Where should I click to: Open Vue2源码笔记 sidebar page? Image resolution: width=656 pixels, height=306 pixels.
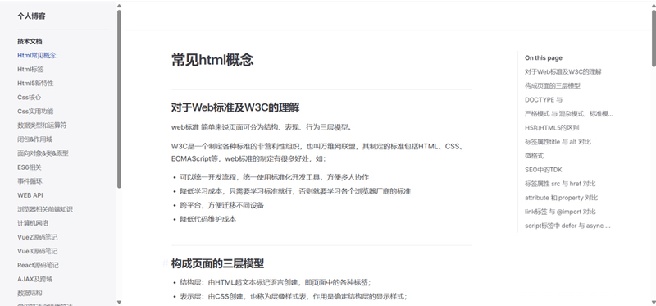pos(37,237)
